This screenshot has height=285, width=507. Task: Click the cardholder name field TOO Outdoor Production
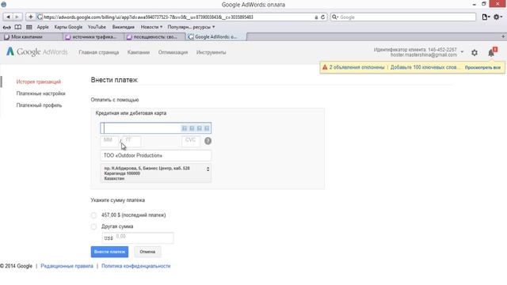click(x=156, y=156)
